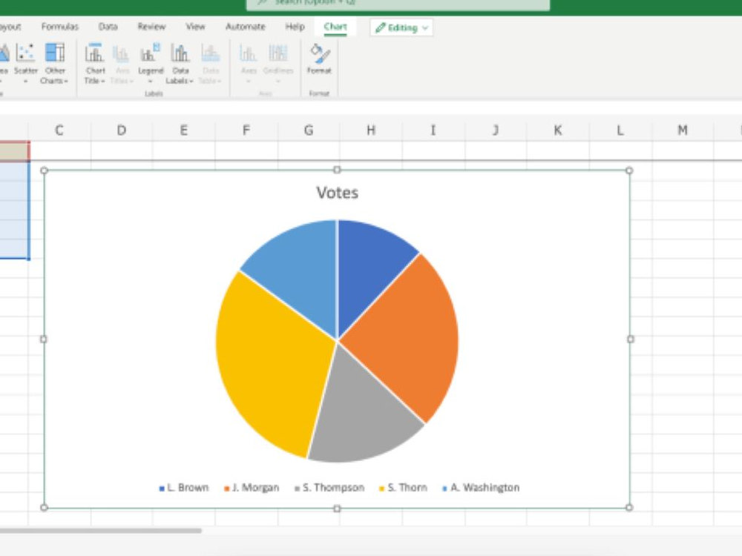This screenshot has height=556, width=742.
Task: Click the greyed-out Axes button
Action: click(249, 63)
